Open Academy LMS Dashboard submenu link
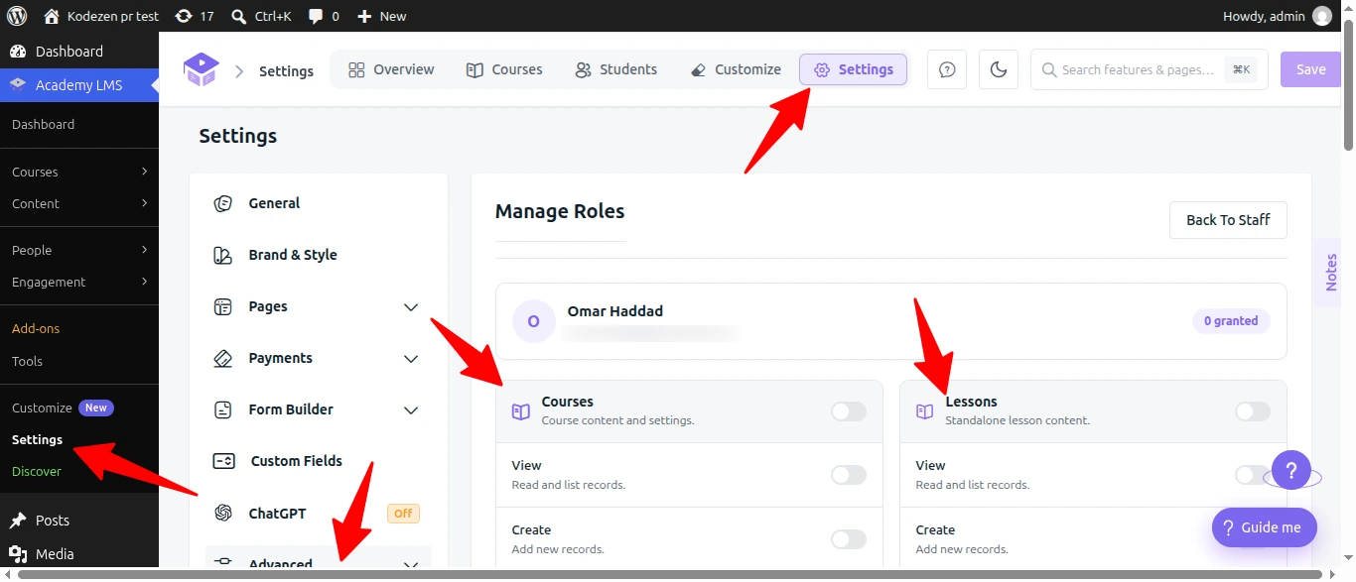 click(44, 124)
